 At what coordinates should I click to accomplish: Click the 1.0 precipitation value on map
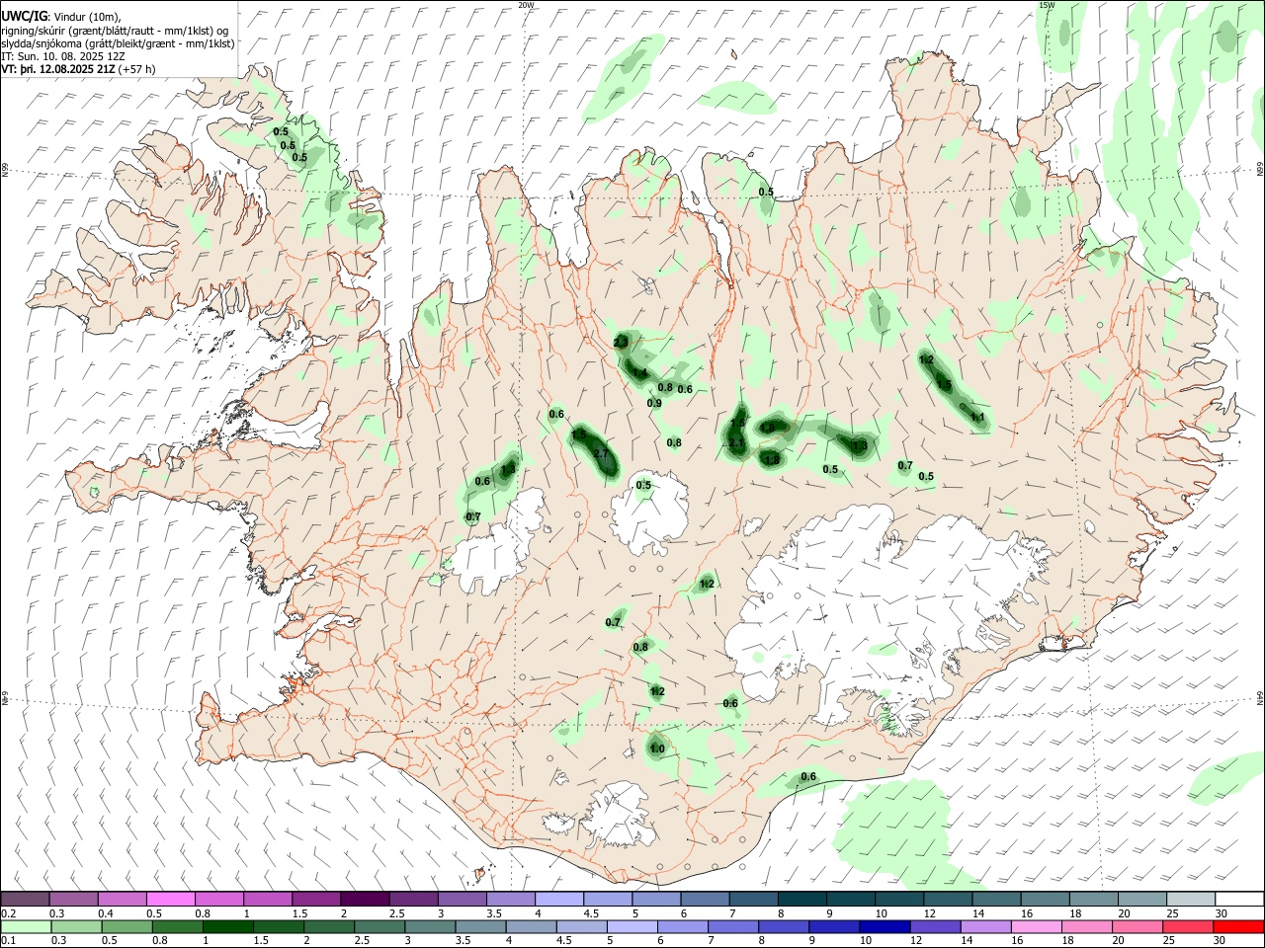657,750
